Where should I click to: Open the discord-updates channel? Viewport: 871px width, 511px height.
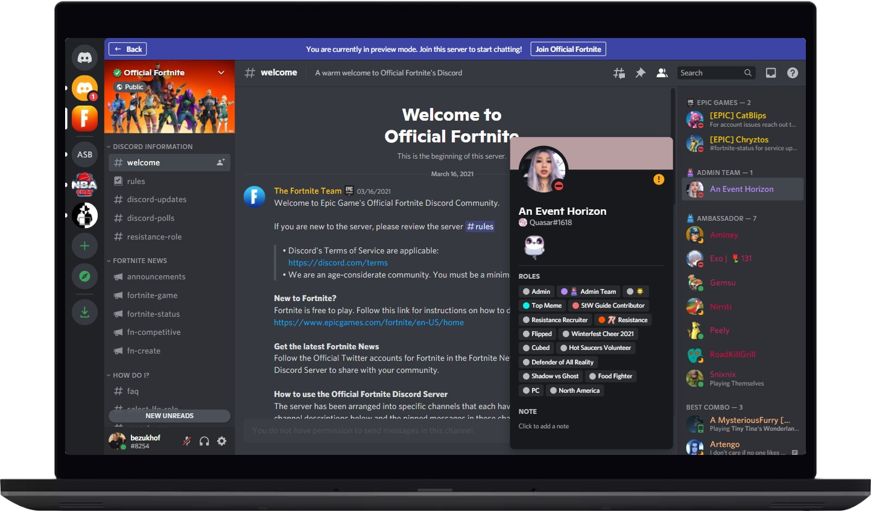point(169,200)
